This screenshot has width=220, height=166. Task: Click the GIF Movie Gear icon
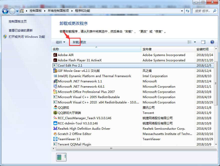coord(55,71)
